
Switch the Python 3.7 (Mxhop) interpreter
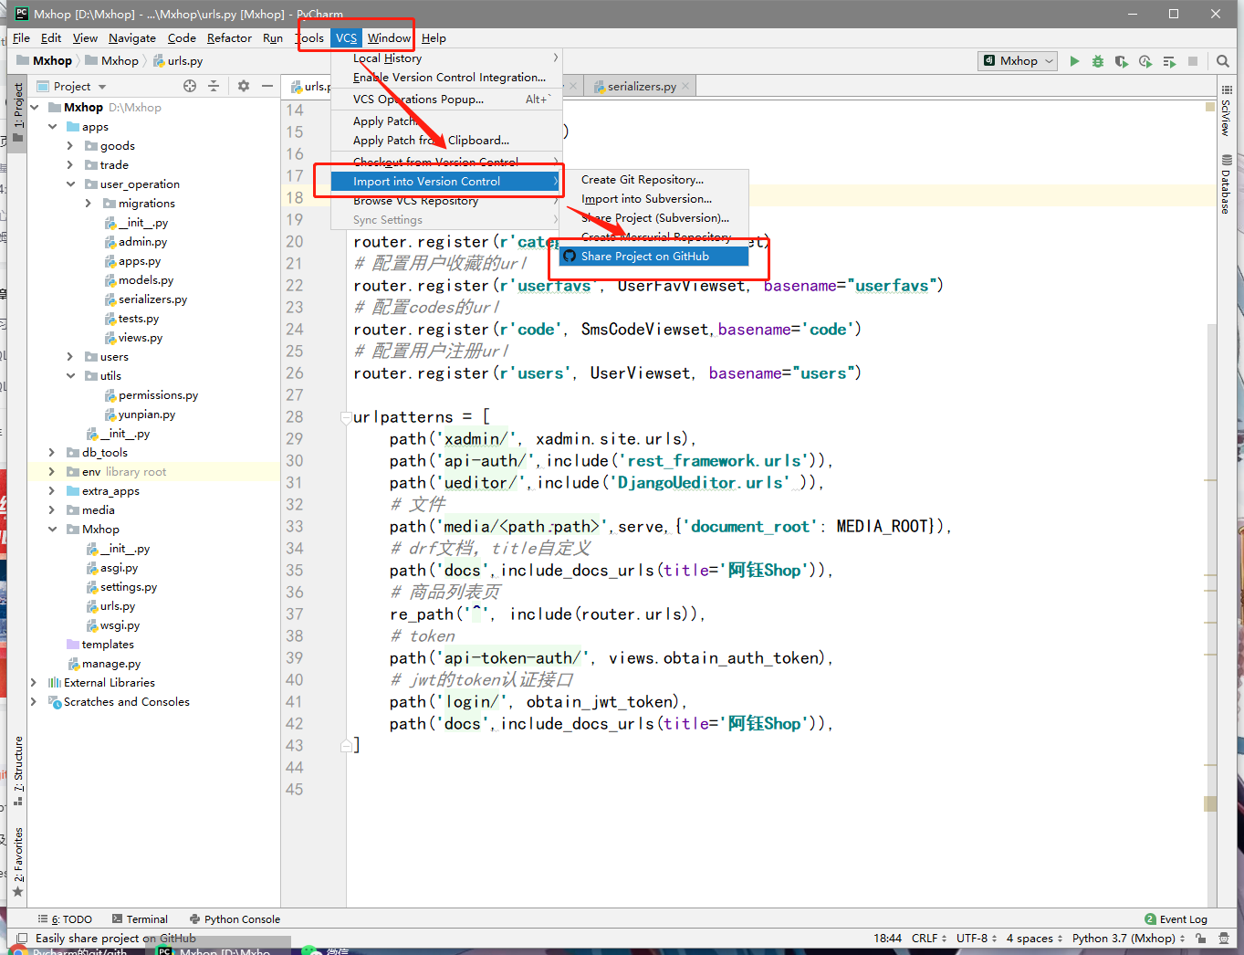tap(1128, 938)
